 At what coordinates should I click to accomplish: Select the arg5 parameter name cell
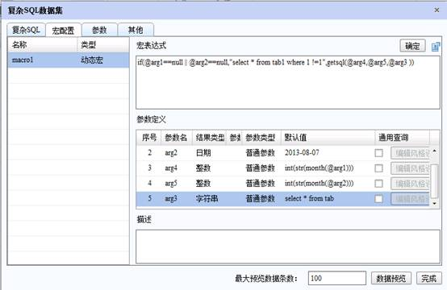[x=171, y=184]
